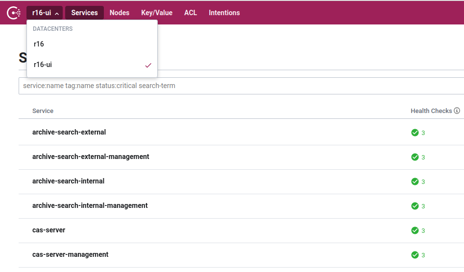The image size is (464, 272).
Task: Go to the Nodes tab
Action: click(x=120, y=13)
